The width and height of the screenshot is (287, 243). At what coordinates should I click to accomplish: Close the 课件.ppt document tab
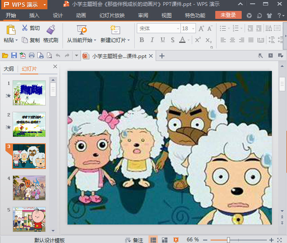tap(151, 56)
